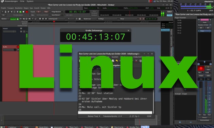Toggle Mute on the mixer strip

click(x=201, y=76)
